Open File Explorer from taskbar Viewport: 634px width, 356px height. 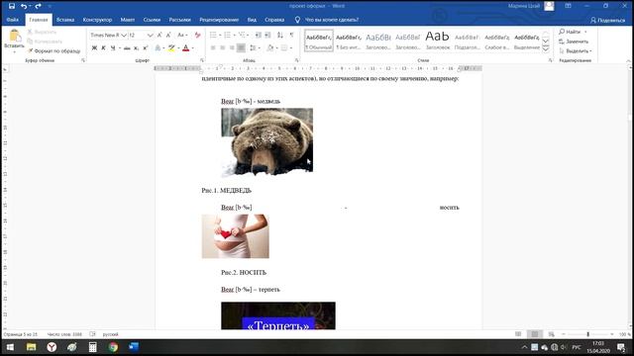point(31,347)
